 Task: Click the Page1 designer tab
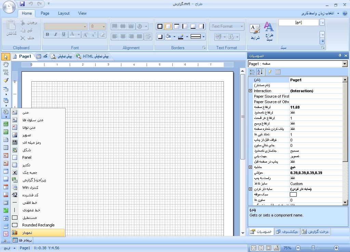tap(22, 56)
